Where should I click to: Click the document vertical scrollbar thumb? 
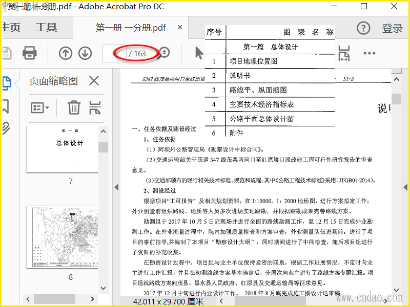(396, 99)
